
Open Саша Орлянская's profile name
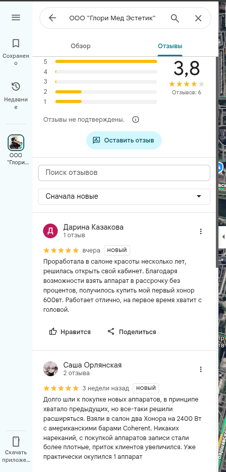point(92,365)
